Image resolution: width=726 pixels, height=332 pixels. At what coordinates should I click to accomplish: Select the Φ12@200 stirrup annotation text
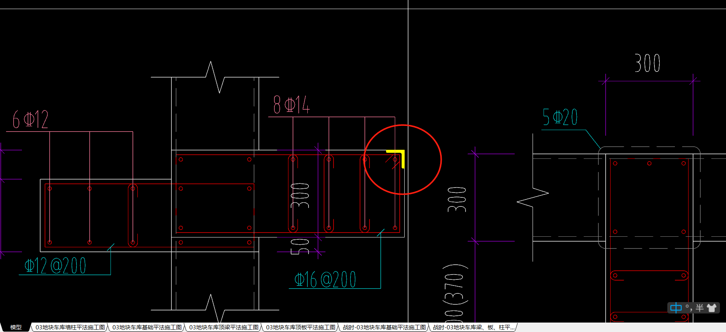tap(55, 266)
